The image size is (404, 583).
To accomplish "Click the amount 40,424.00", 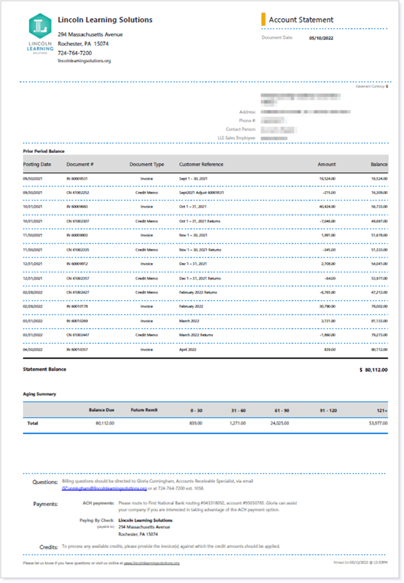I will tap(327, 207).
